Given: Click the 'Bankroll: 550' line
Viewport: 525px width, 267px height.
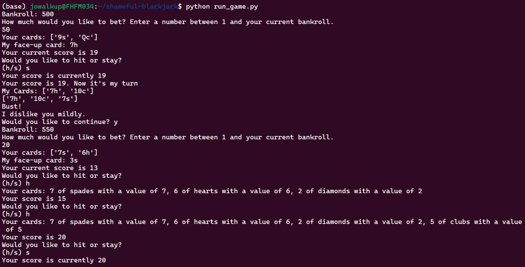Looking at the screenshot, I should click(28, 130).
